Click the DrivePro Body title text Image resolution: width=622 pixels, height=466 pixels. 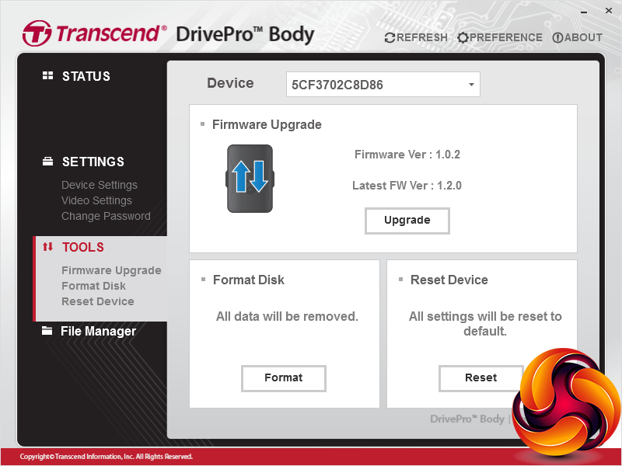(245, 34)
